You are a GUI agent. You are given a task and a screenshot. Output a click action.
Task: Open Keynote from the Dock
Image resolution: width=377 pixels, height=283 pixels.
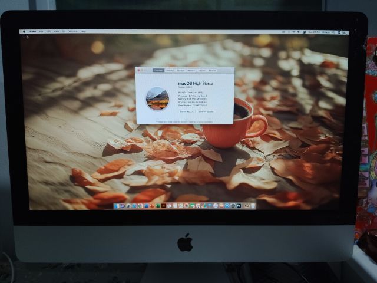[x=210, y=206]
